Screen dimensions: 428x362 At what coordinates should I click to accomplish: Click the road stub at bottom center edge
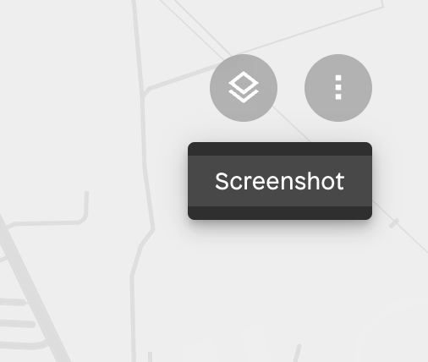[150, 357]
